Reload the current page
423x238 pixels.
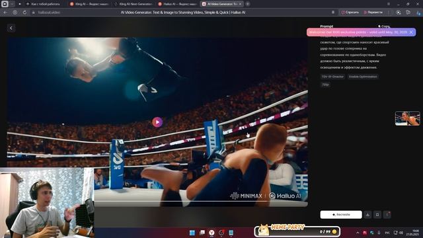tap(24, 13)
